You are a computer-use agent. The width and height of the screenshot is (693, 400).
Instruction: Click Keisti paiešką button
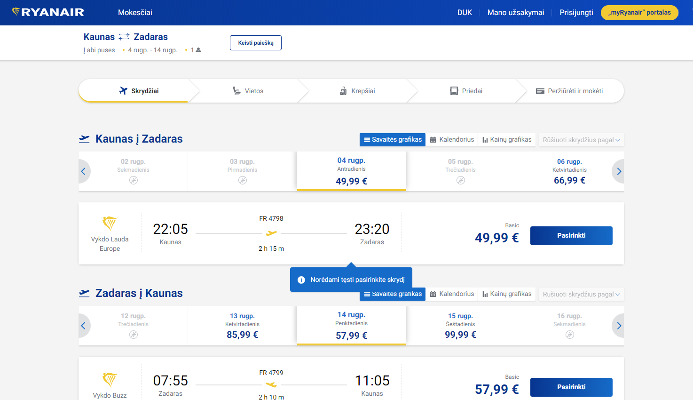(x=255, y=43)
